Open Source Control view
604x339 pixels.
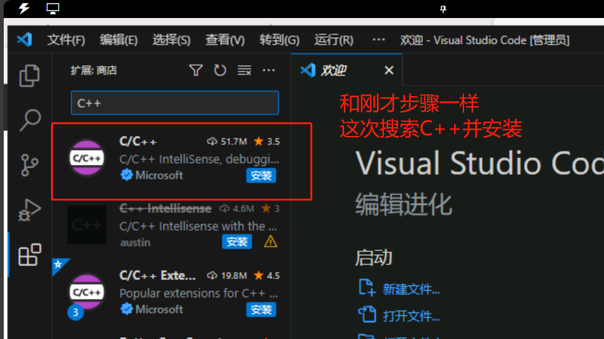tap(30, 165)
